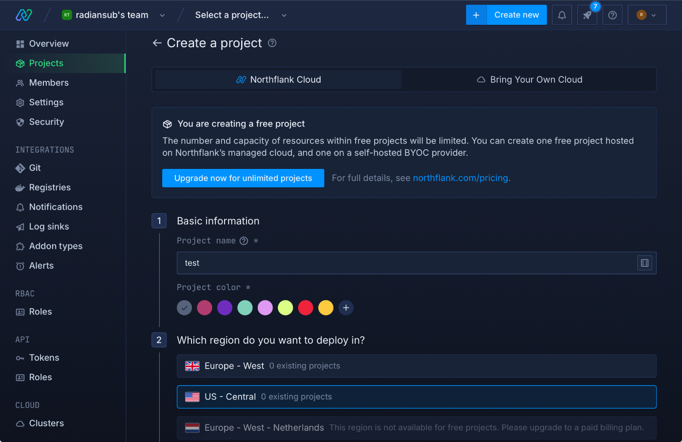Click the Addon types puzzle icon

pos(20,246)
